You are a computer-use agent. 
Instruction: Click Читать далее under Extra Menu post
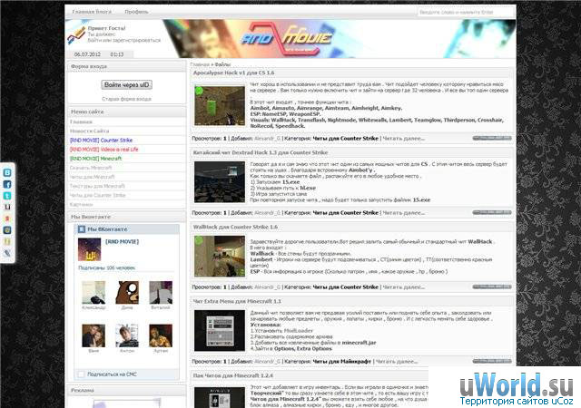397,362
